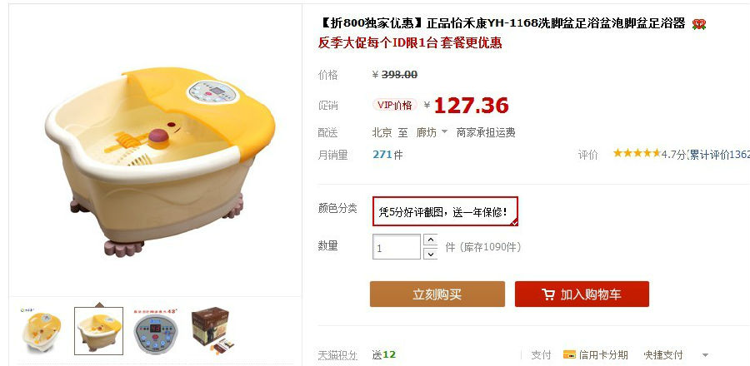Screen dimensions: 750x366
Task: Select the control panel close-up thumbnail
Action: [x=156, y=331]
